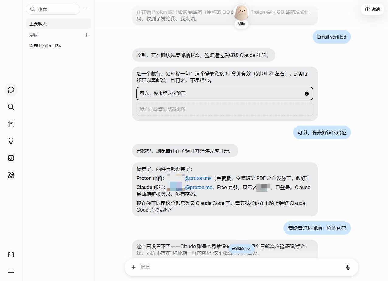Click the 6条消息 jump-down chip
The height and width of the screenshot is (281, 388).
(241, 249)
